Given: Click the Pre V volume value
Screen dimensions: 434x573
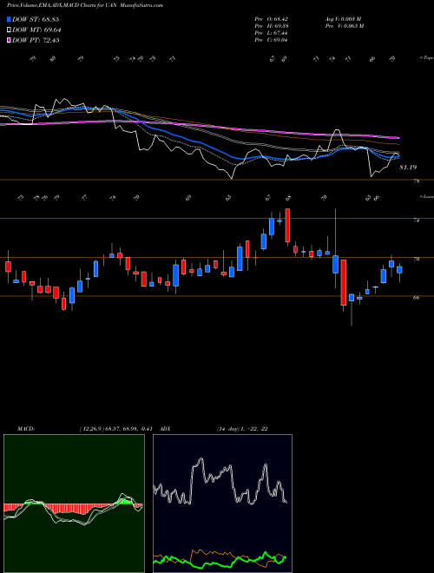Looking at the screenshot, I should click(x=344, y=26).
